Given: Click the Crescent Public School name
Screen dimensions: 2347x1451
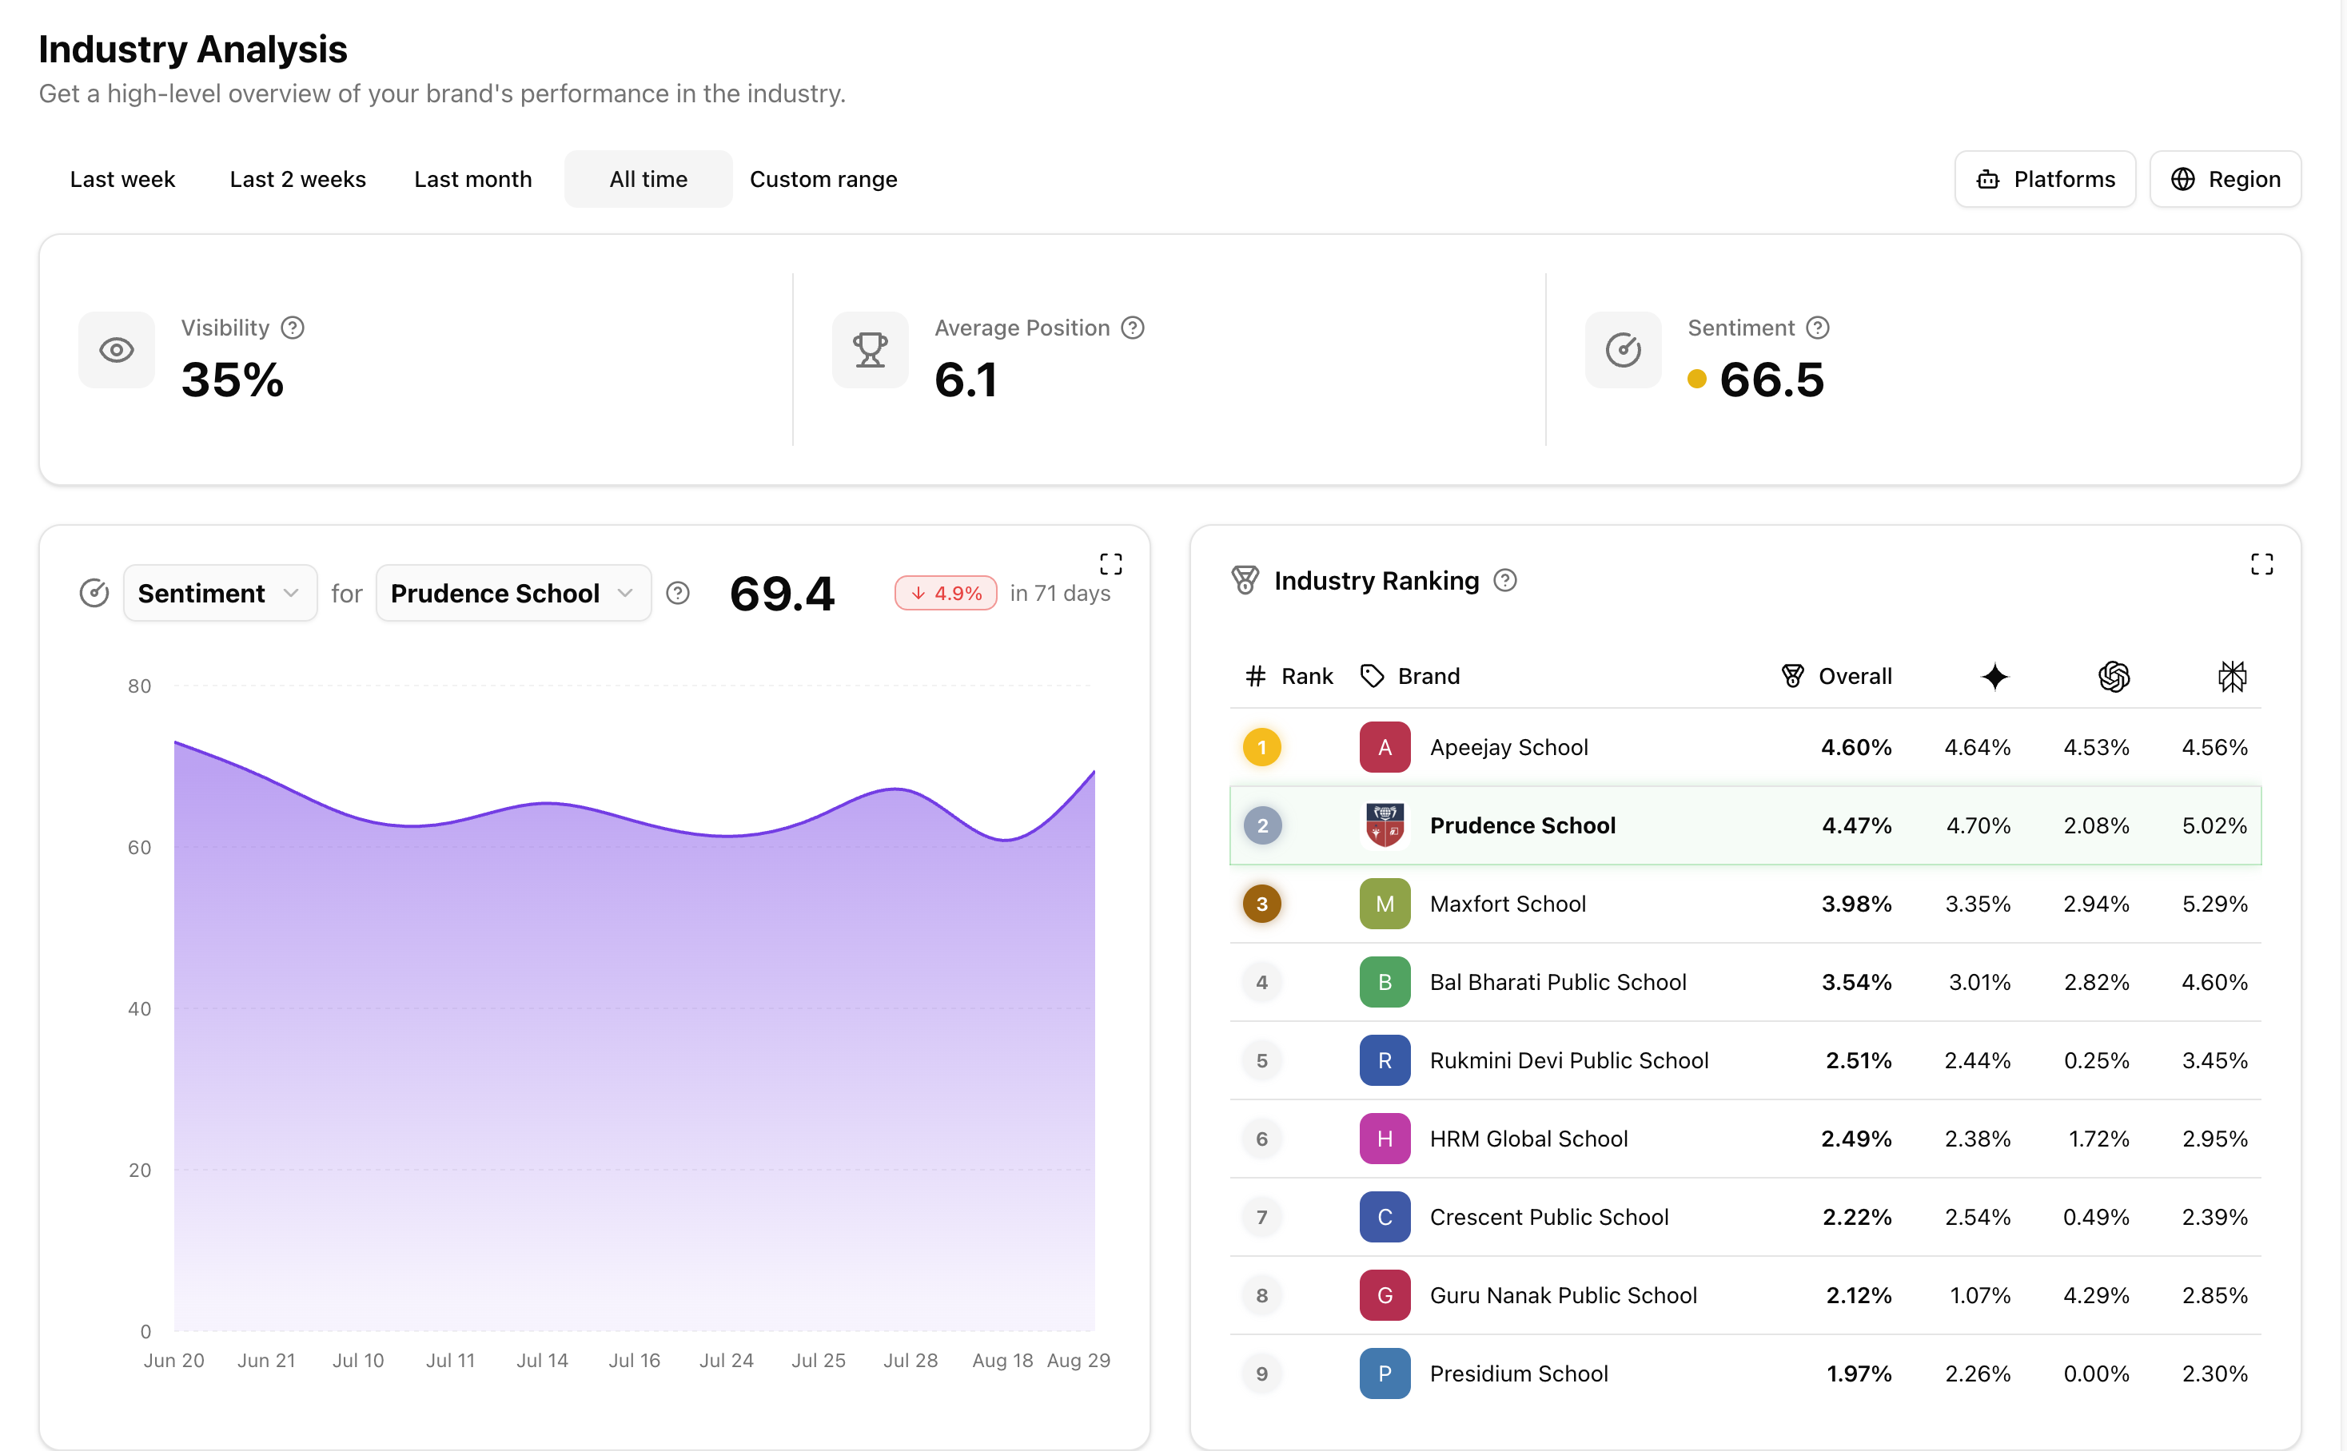Looking at the screenshot, I should point(1549,1217).
